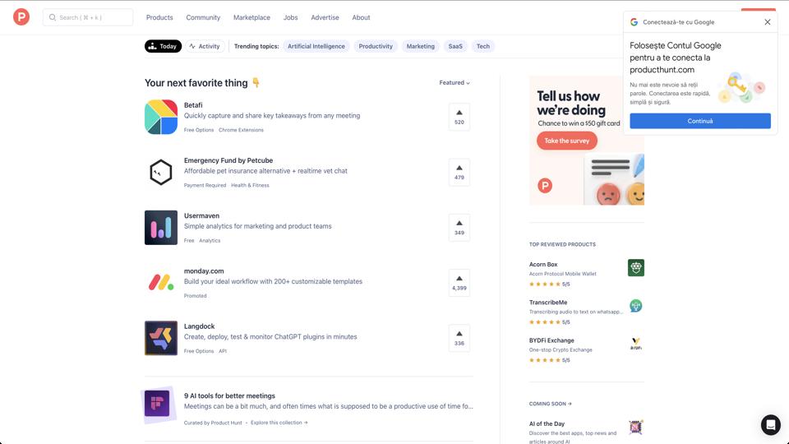The image size is (789, 444).
Task: Select the Marketplace menu item
Action: (x=251, y=17)
